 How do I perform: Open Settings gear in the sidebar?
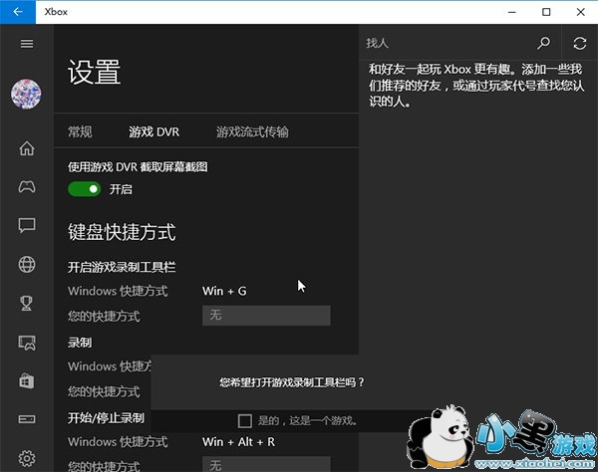pos(27,458)
